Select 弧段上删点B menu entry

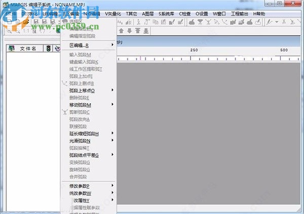pos(82,83)
